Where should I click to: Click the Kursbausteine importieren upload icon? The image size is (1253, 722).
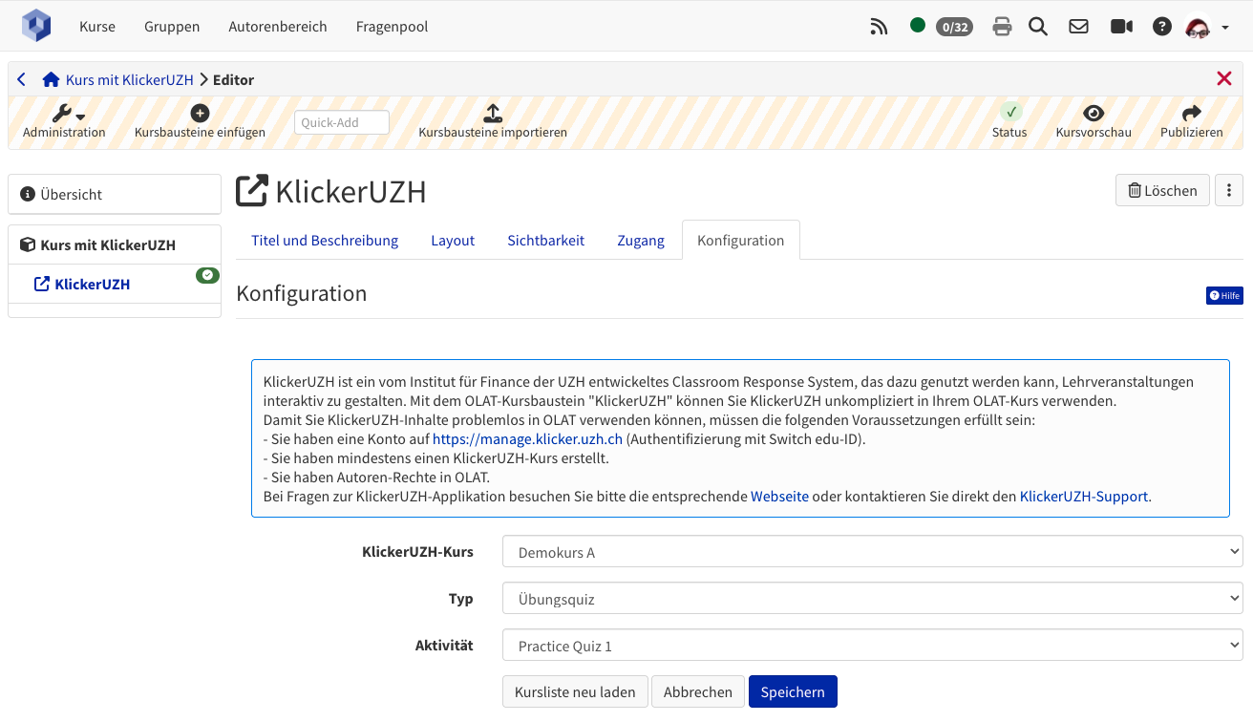(x=492, y=114)
